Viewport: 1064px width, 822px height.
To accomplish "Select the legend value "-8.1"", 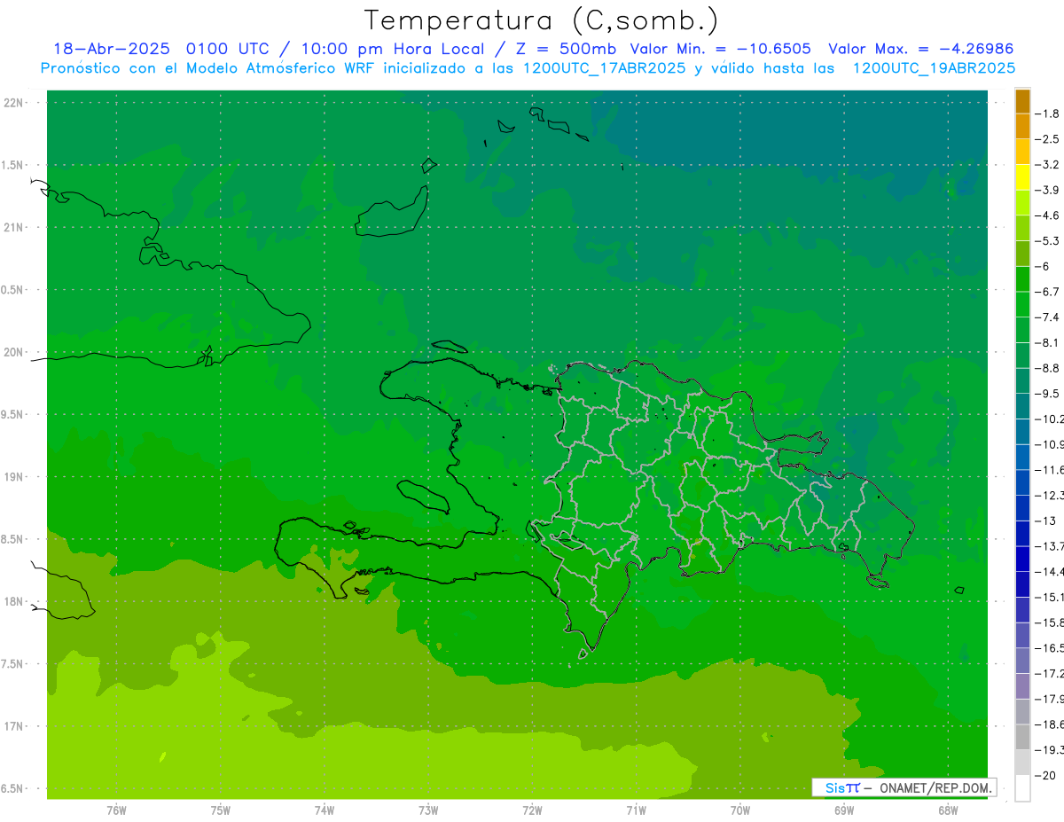I will pos(1046,342).
